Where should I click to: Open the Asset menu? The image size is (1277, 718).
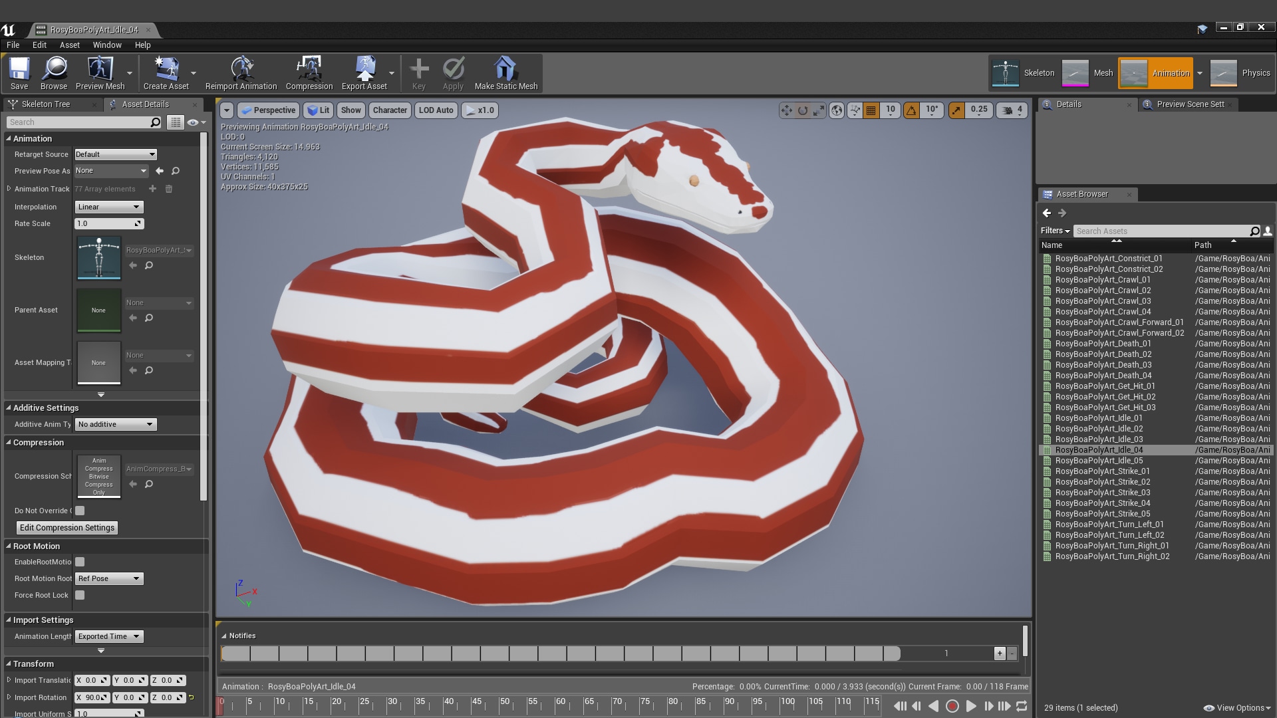pos(69,45)
